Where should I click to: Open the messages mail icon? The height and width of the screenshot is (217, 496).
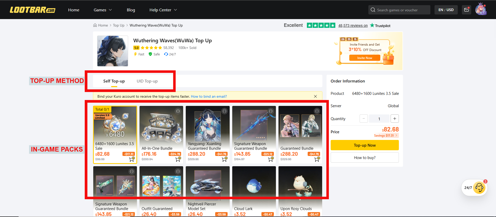(x=467, y=10)
